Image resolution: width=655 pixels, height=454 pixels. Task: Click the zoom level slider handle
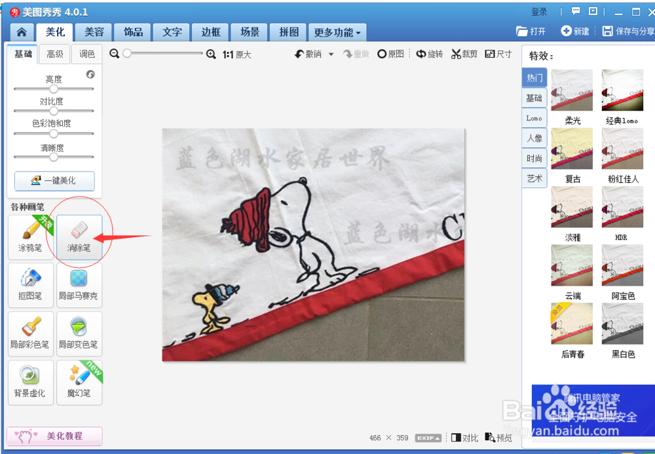pyautogui.click(x=127, y=54)
